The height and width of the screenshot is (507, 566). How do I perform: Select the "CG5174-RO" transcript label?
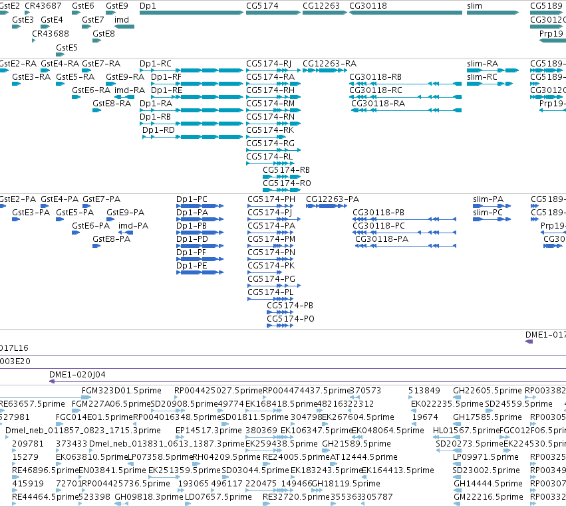[287, 183]
